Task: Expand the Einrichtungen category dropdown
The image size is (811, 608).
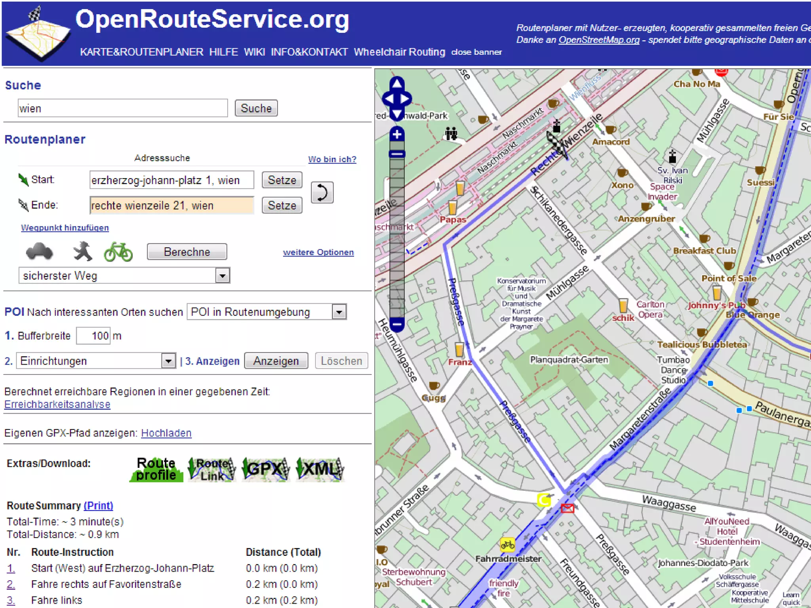Action: pyautogui.click(x=96, y=361)
